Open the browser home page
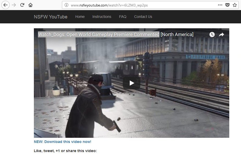Image resolution: width=241 pixels, height=157 pixels. [30, 5]
